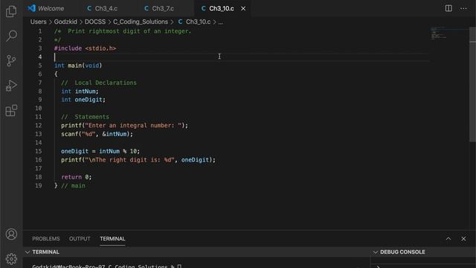Open the OUTPUT panel tab

click(80, 239)
